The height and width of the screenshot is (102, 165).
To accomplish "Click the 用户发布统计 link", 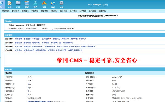I will point(74,47).
